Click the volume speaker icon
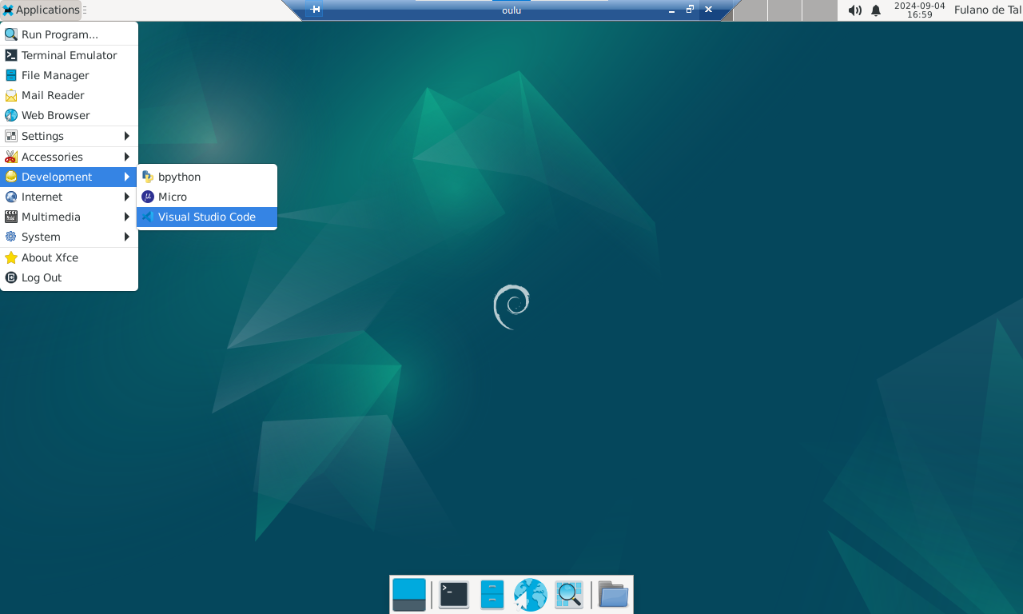Viewport: 1023px width, 614px height. pos(854,10)
